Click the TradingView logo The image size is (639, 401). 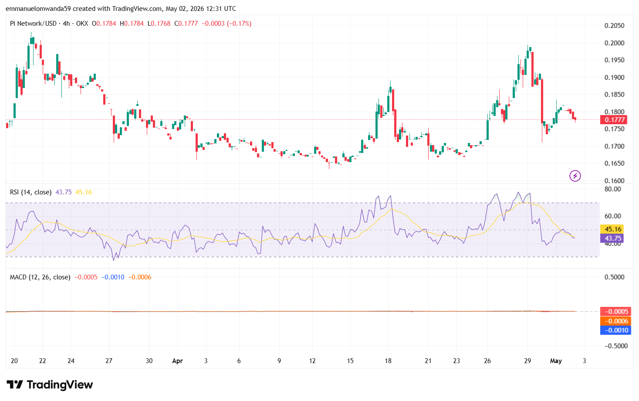[x=50, y=384]
